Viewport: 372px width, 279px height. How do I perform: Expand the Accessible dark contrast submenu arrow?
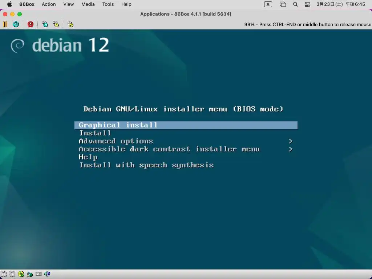click(x=291, y=149)
